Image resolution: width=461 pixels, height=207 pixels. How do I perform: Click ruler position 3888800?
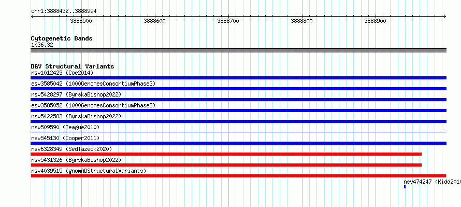click(301, 21)
